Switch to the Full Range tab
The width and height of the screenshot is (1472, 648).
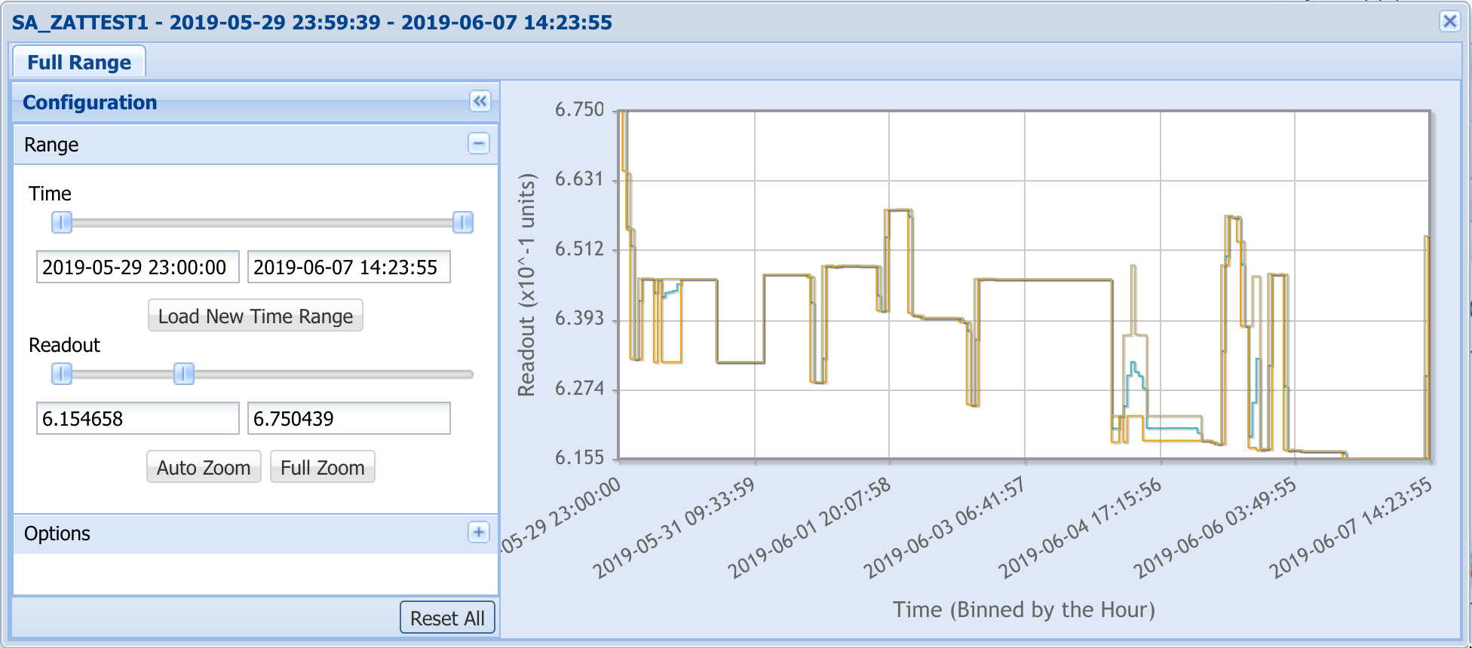coord(79,62)
